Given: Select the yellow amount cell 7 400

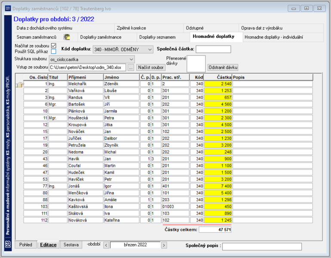Looking at the screenshot, I should [x=218, y=186].
